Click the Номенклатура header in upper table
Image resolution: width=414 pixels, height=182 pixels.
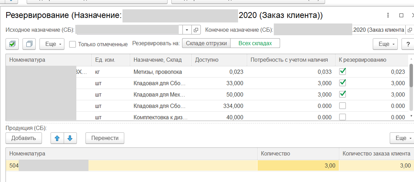(x=49, y=60)
